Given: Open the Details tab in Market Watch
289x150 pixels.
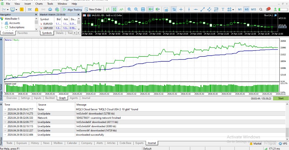Looking at the screenshot, I should pos(60,33).
